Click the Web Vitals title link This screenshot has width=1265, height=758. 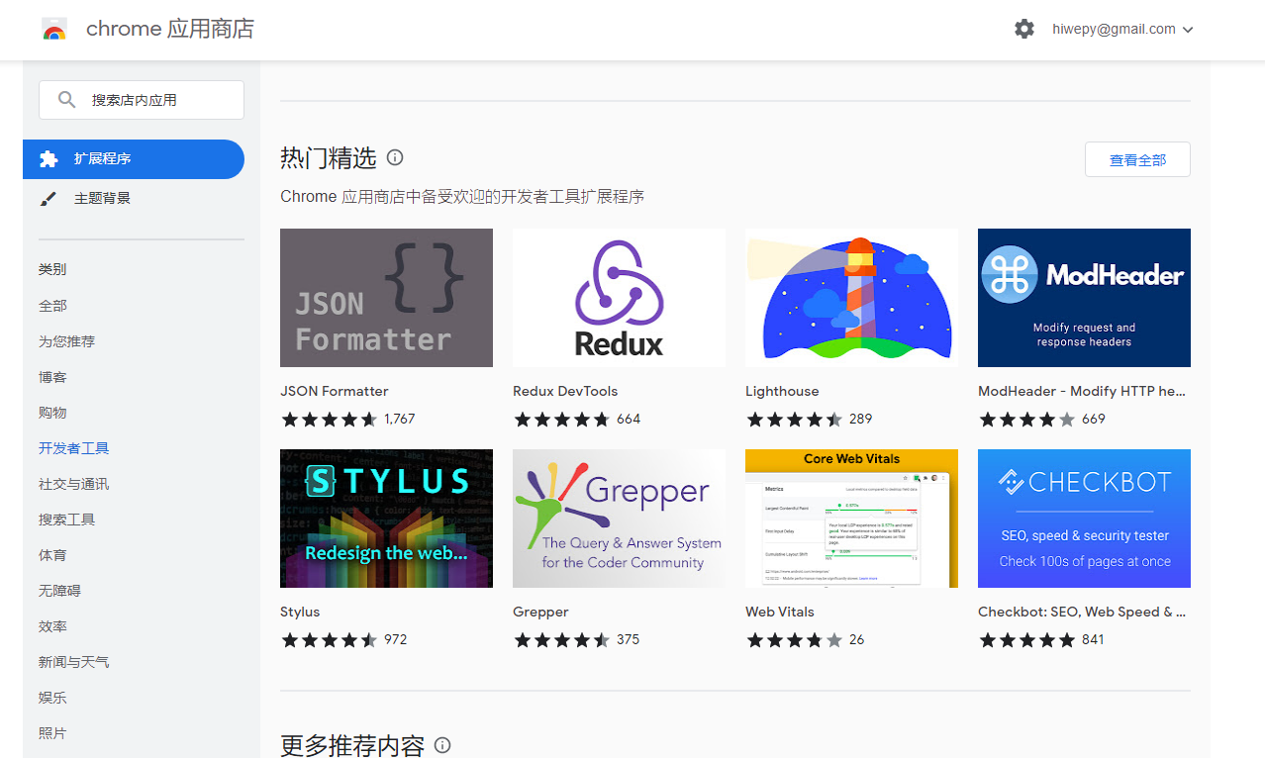pos(780,612)
